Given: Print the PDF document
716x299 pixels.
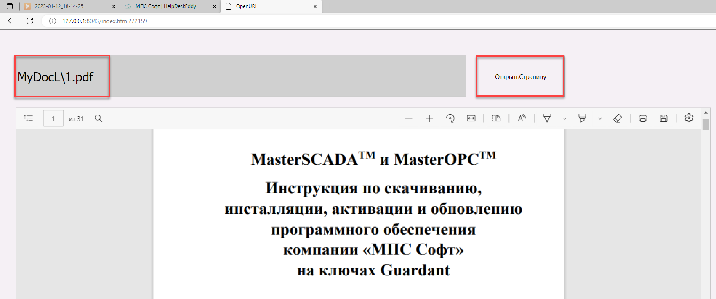Looking at the screenshot, I should [x=643, y=118].
